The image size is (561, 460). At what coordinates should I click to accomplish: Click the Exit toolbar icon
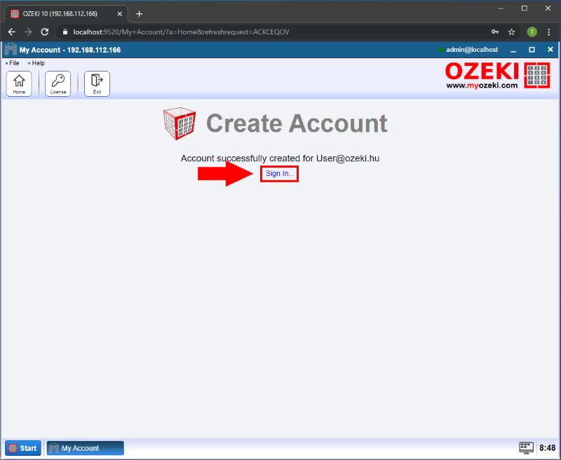(97, 83)
